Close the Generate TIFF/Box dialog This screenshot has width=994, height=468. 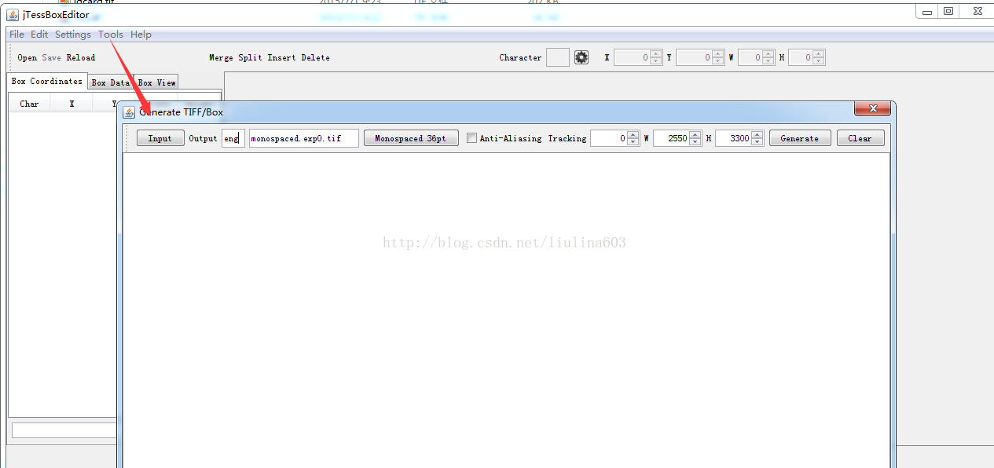pos(871,109)
